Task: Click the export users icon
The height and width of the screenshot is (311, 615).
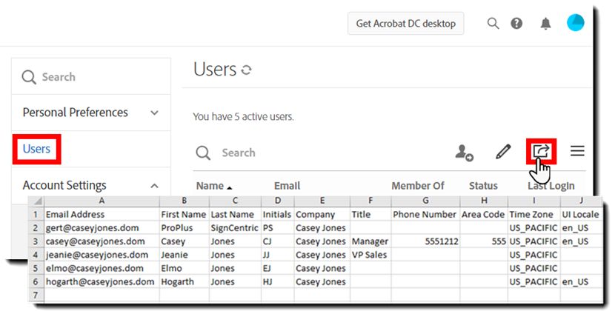Action: pyautogui.click(x=541, y=152)
